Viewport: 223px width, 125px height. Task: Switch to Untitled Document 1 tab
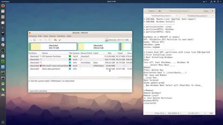click(x=161, y=16)
